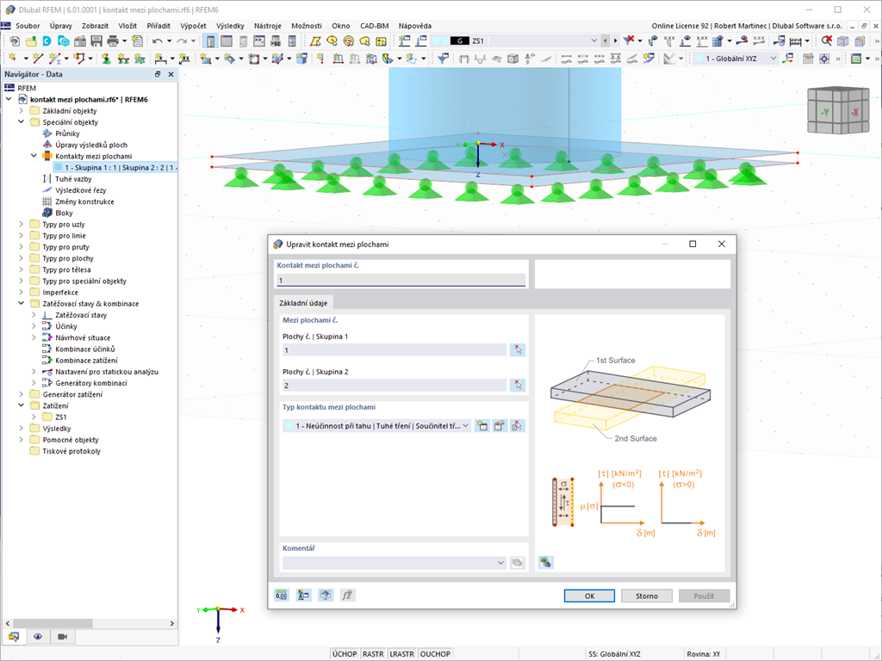This screenshot has height=661, width=882.
Task: Open the ZS1 load case dropdown
Action: [594, 40]
